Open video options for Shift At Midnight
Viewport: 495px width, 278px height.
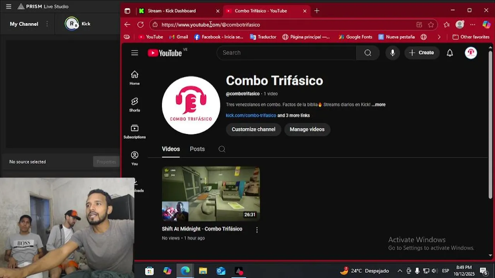tap(257, 230)
